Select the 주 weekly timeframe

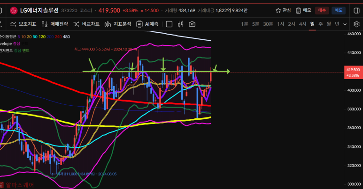coord(321,24)
